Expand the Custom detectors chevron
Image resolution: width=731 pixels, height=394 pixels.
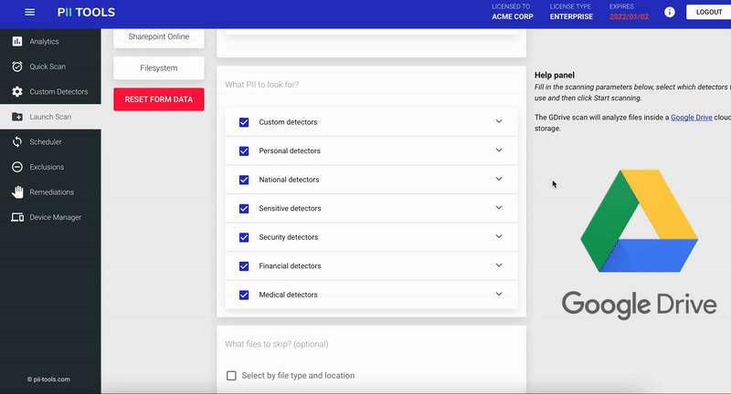tap(499, 121)
